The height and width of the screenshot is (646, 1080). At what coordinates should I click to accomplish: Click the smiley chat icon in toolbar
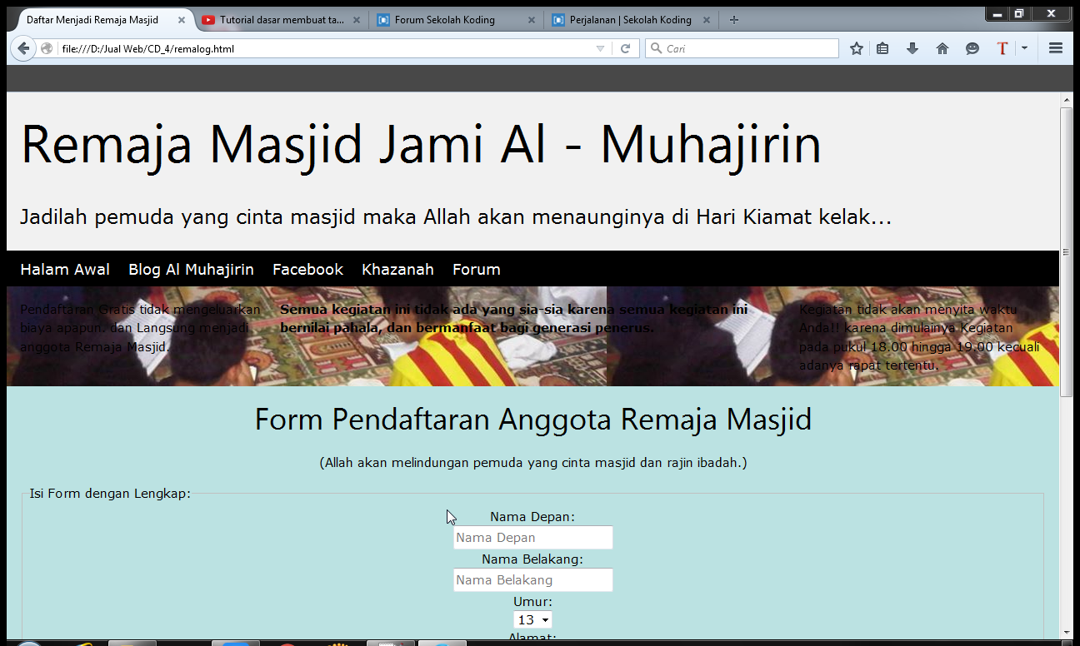click(972, 48)
